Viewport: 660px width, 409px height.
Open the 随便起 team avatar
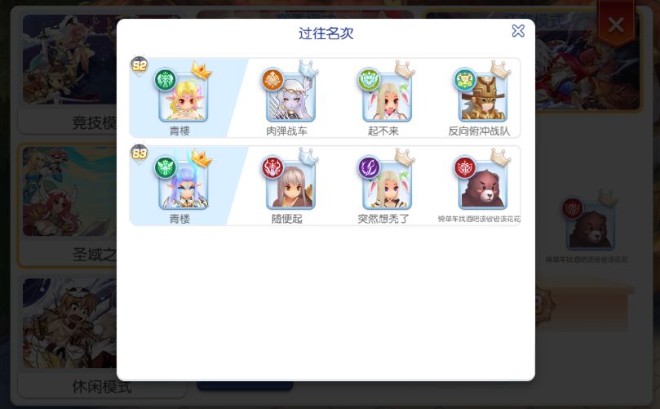(291, 185)
